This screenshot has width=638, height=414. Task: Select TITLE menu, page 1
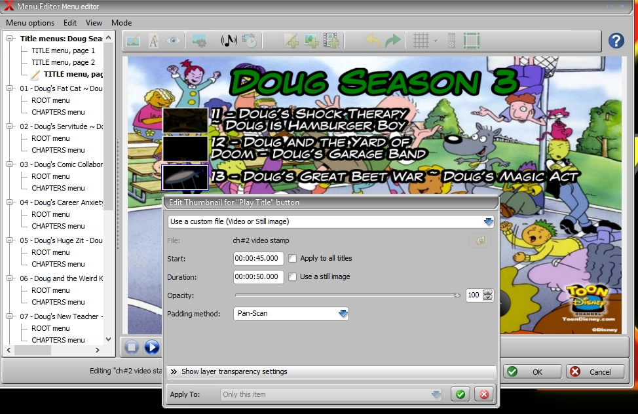pyautogui.click(x=64, y=50)
